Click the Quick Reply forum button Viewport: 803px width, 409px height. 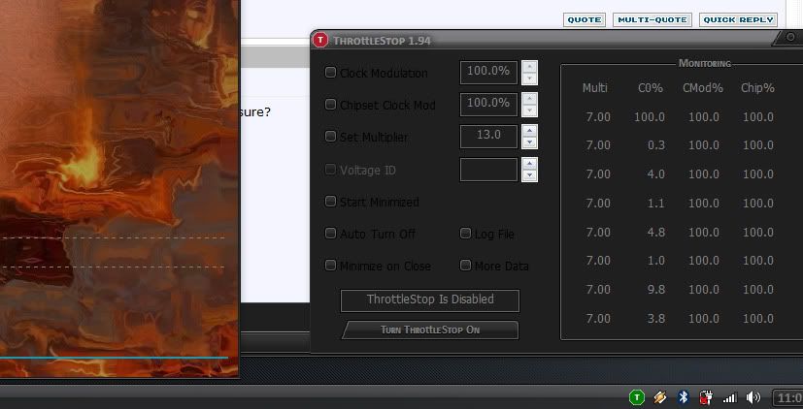click(x=739, y=20)
